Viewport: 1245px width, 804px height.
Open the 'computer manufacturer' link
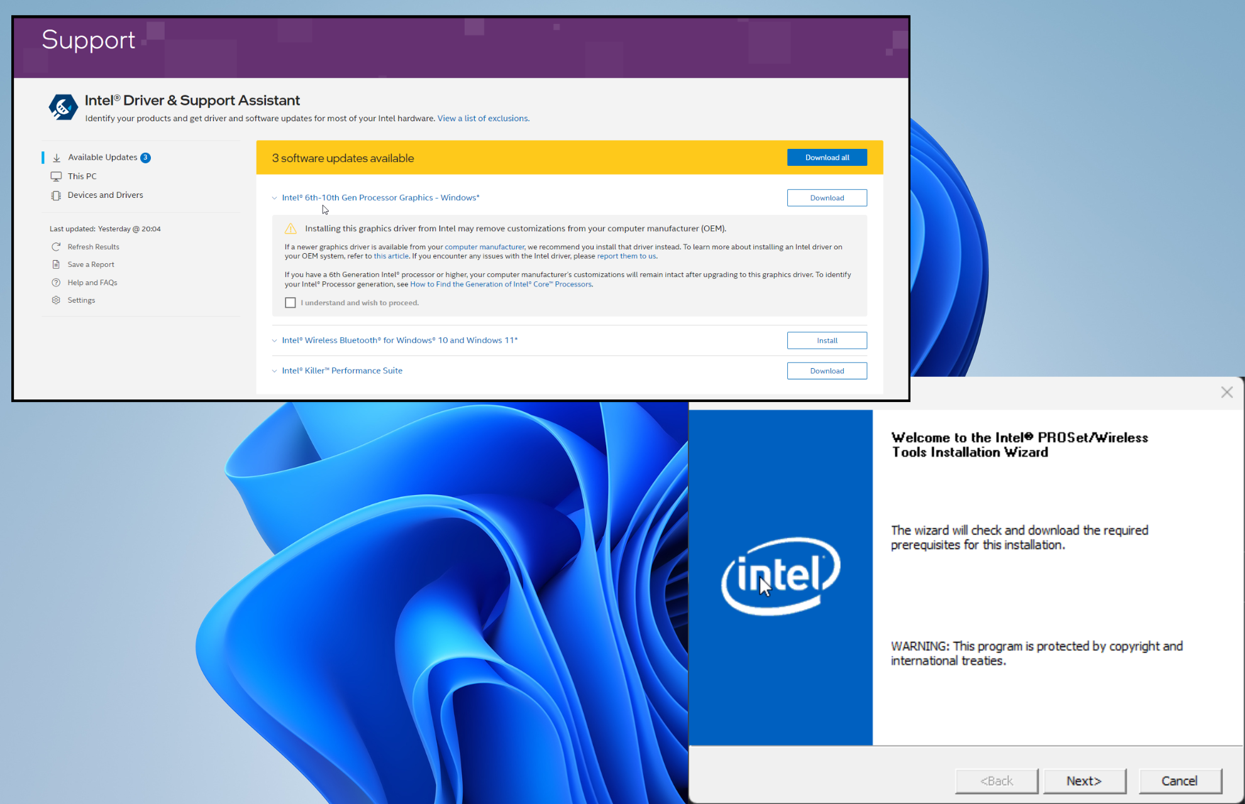[484, 247]
